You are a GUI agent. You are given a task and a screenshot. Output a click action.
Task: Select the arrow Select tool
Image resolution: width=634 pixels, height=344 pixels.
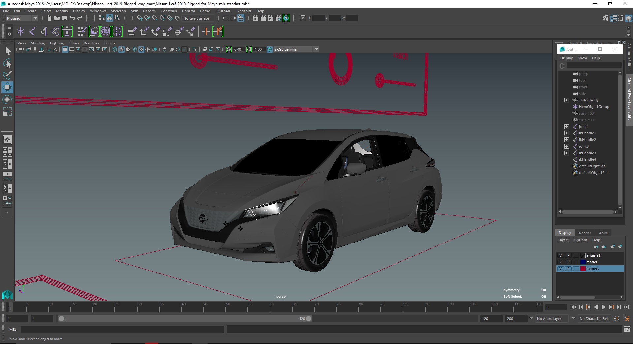tap(7, 51)
